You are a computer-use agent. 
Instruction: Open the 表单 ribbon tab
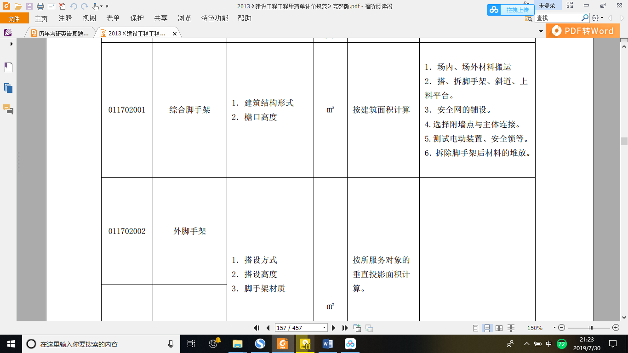pos(113,18)
